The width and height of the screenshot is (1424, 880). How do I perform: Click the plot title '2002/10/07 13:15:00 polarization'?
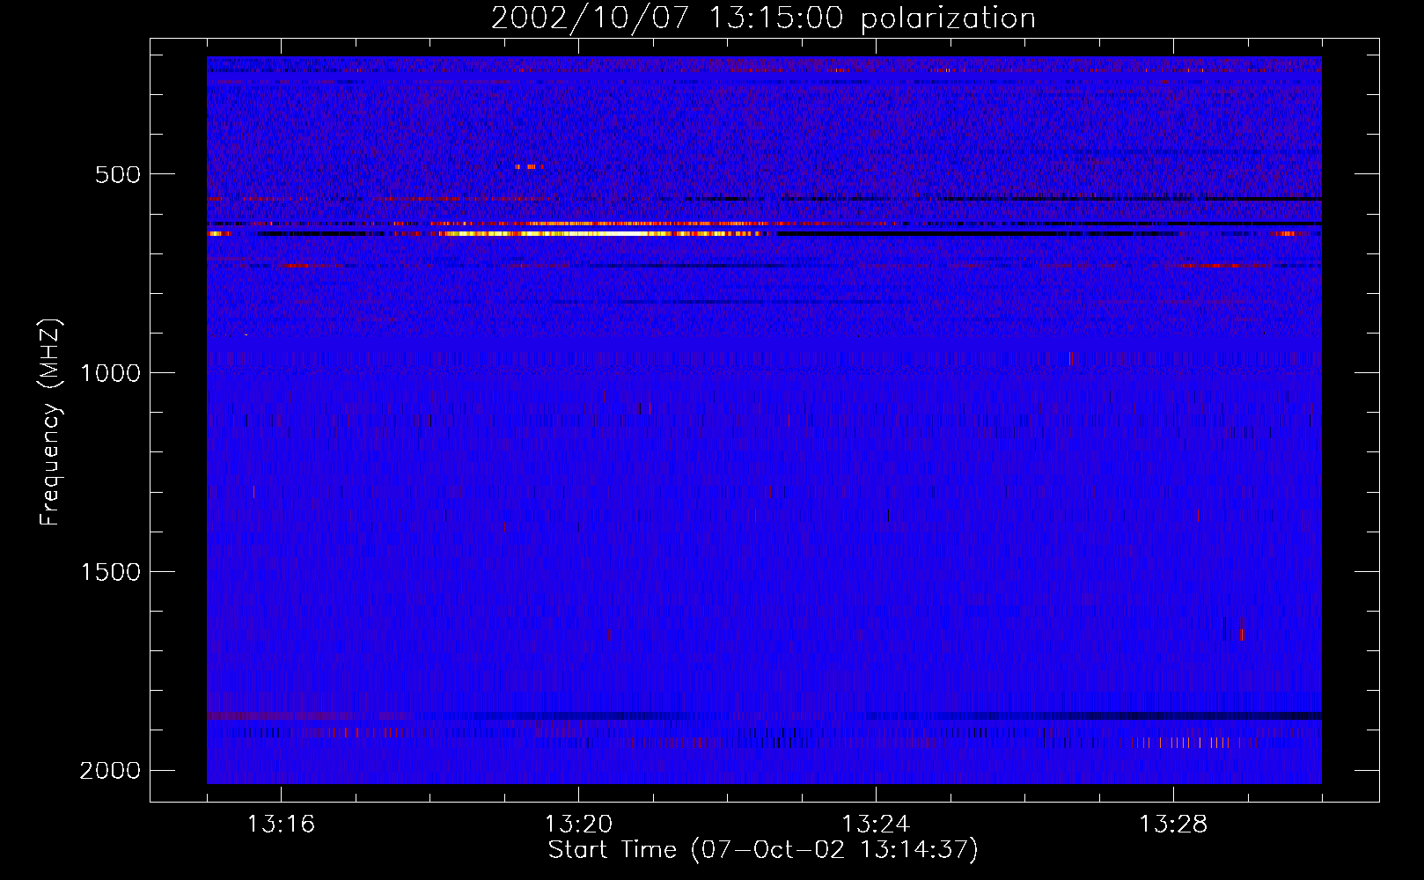tap(763, 19)
